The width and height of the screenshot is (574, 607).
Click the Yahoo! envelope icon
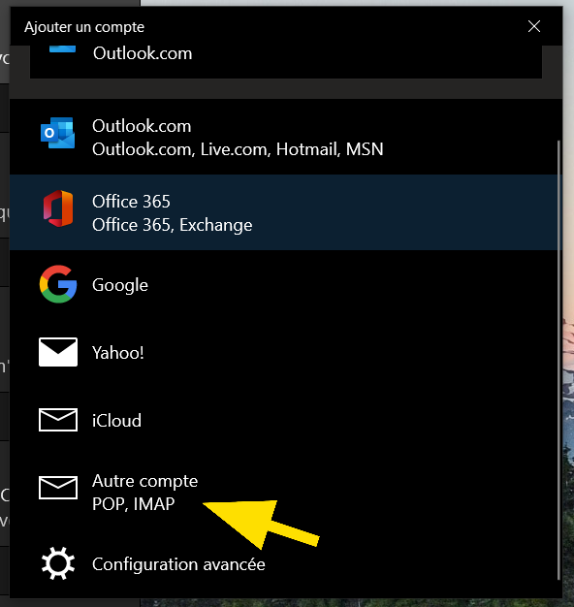pyautogui.click(x=58, y=352)
